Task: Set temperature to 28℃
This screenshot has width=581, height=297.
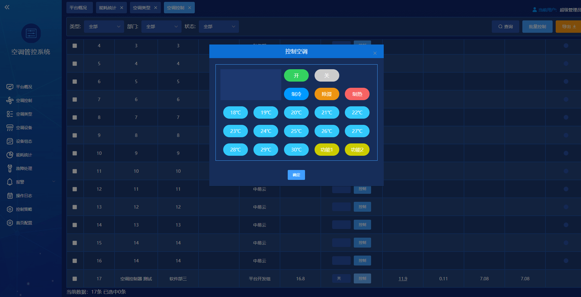Action: pos(236,150)
